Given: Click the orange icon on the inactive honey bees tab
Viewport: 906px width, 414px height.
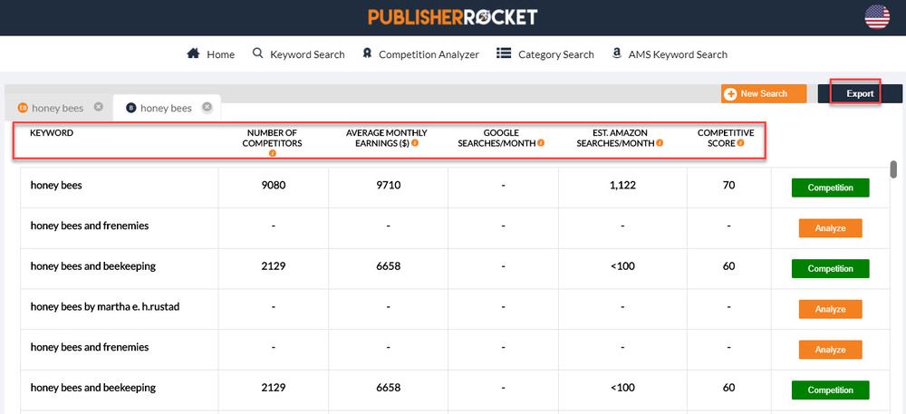Looking at the screenshot, I should [24, 108].
